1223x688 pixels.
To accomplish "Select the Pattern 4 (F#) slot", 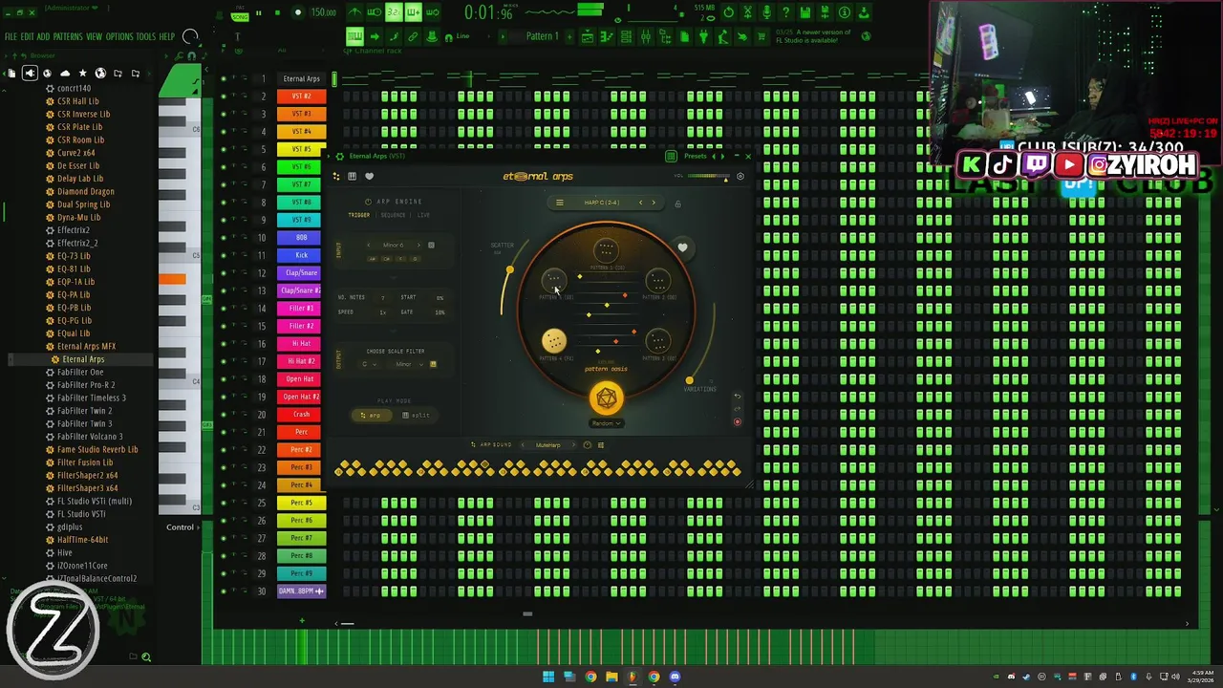I will coord(554,340).
